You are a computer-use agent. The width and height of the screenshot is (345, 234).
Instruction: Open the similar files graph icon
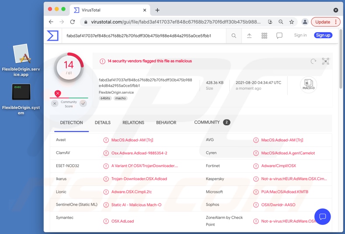[325, 61]
